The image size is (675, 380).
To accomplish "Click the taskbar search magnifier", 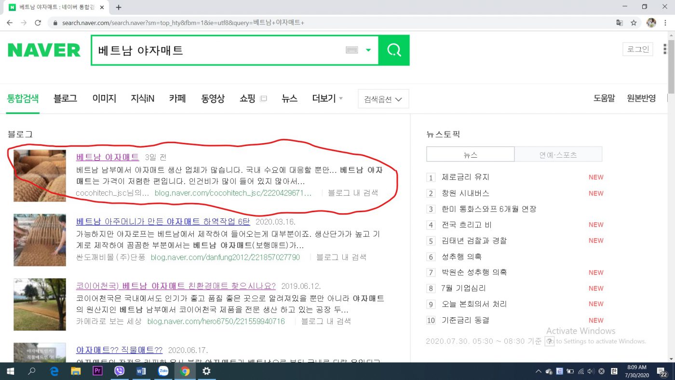I will click(32, 371).
